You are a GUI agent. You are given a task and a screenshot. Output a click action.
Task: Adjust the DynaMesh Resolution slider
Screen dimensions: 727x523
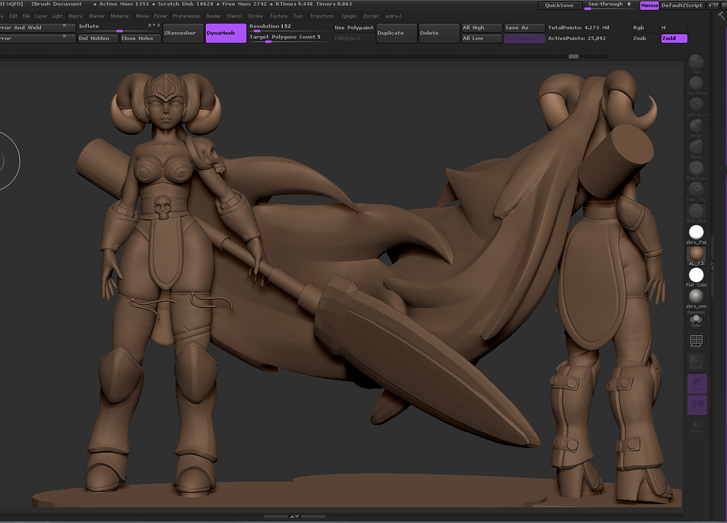click(x=289, y=28)
